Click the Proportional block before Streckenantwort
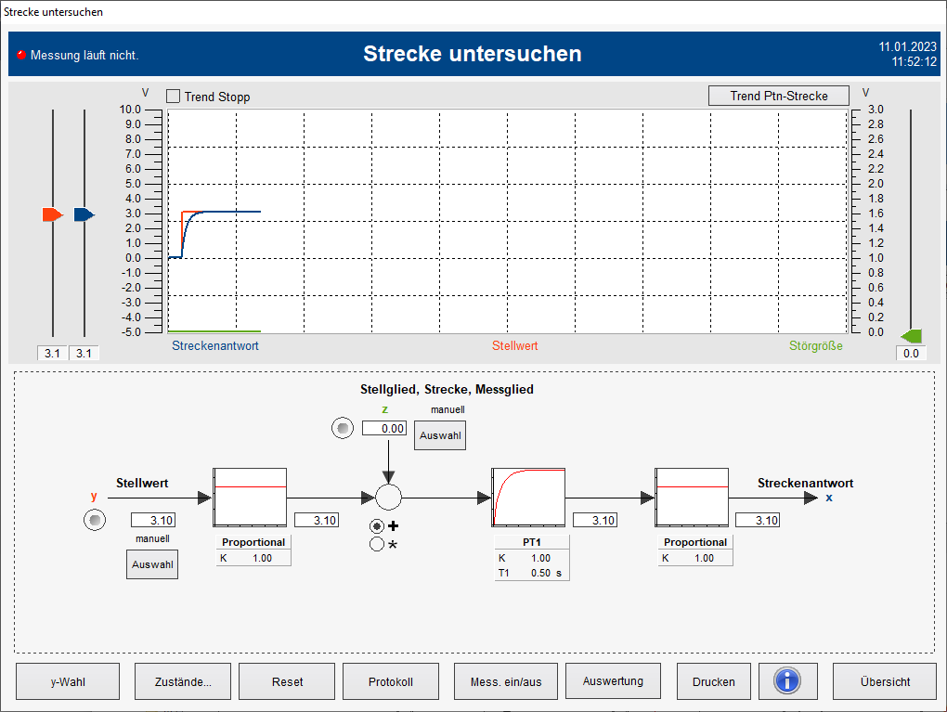The height and width of the screenshot is (712, 947). pos(692,498)
